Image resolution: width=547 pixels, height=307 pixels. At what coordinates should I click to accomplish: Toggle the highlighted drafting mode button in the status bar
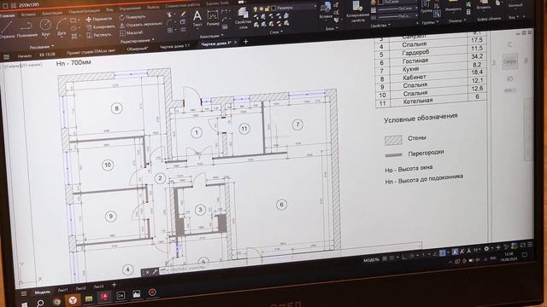coord(443,252)
